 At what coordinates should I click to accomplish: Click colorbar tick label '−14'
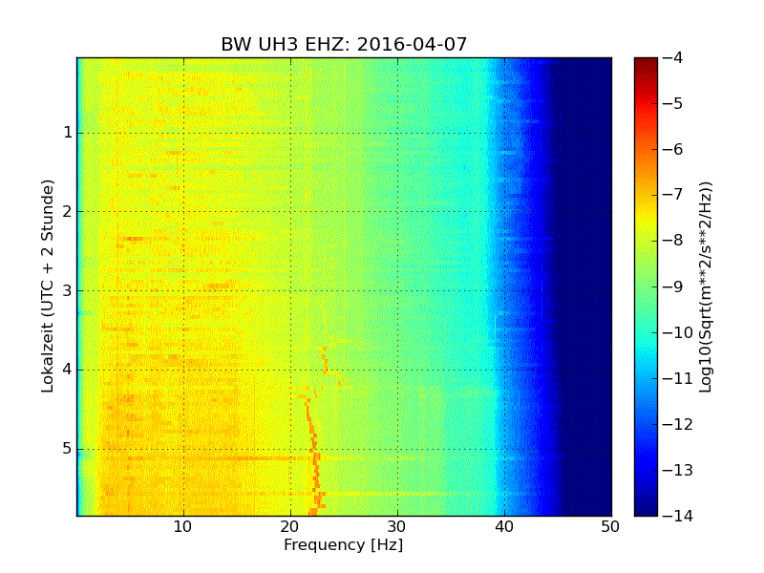click(x=678, y=516)
